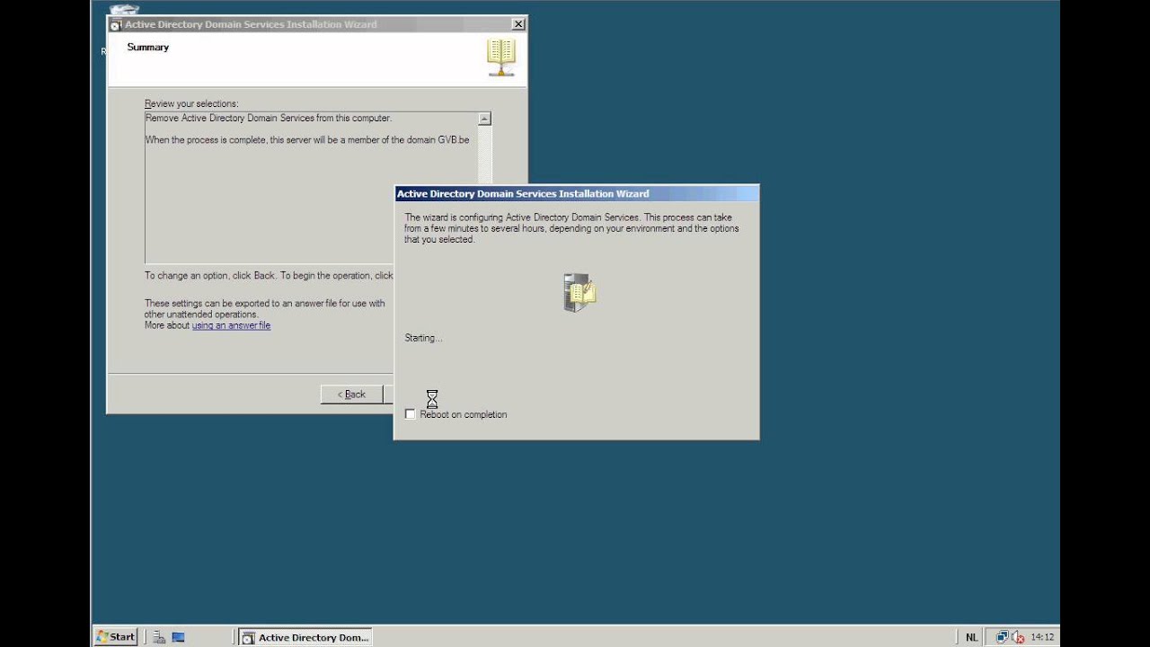Image resolution: width=1150 pixels, height=647 pixels.
Task: Click the animated server icon in progress dialog
Action: (579, 292)
